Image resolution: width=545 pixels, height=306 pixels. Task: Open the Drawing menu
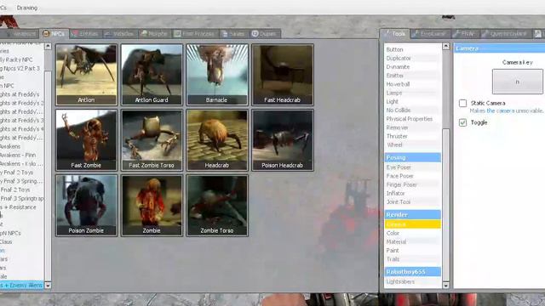[x=27, y=8]
